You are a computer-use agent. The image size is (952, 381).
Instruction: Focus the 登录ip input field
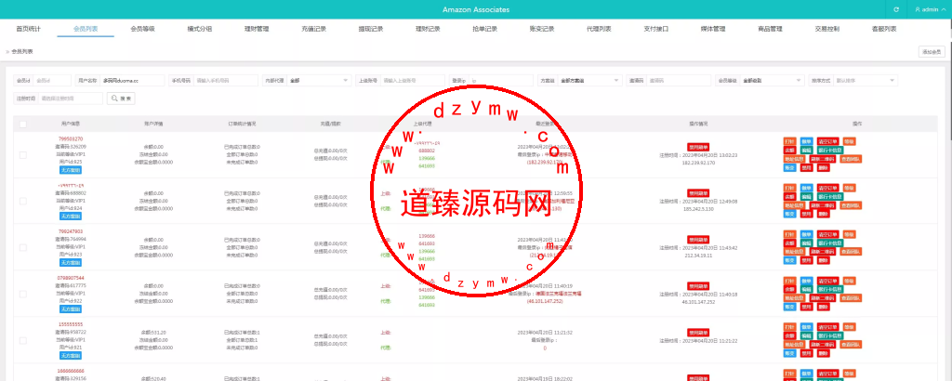pyautogui.click(x=501, y=80)
